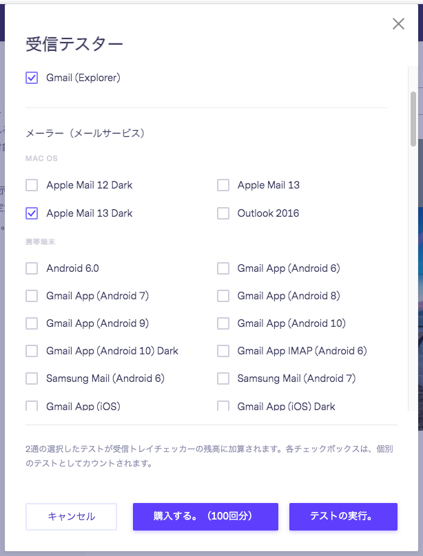Select Gmail App IMAP (Android 6)
The height and width of the screenshot is (556, 423).
223,351
